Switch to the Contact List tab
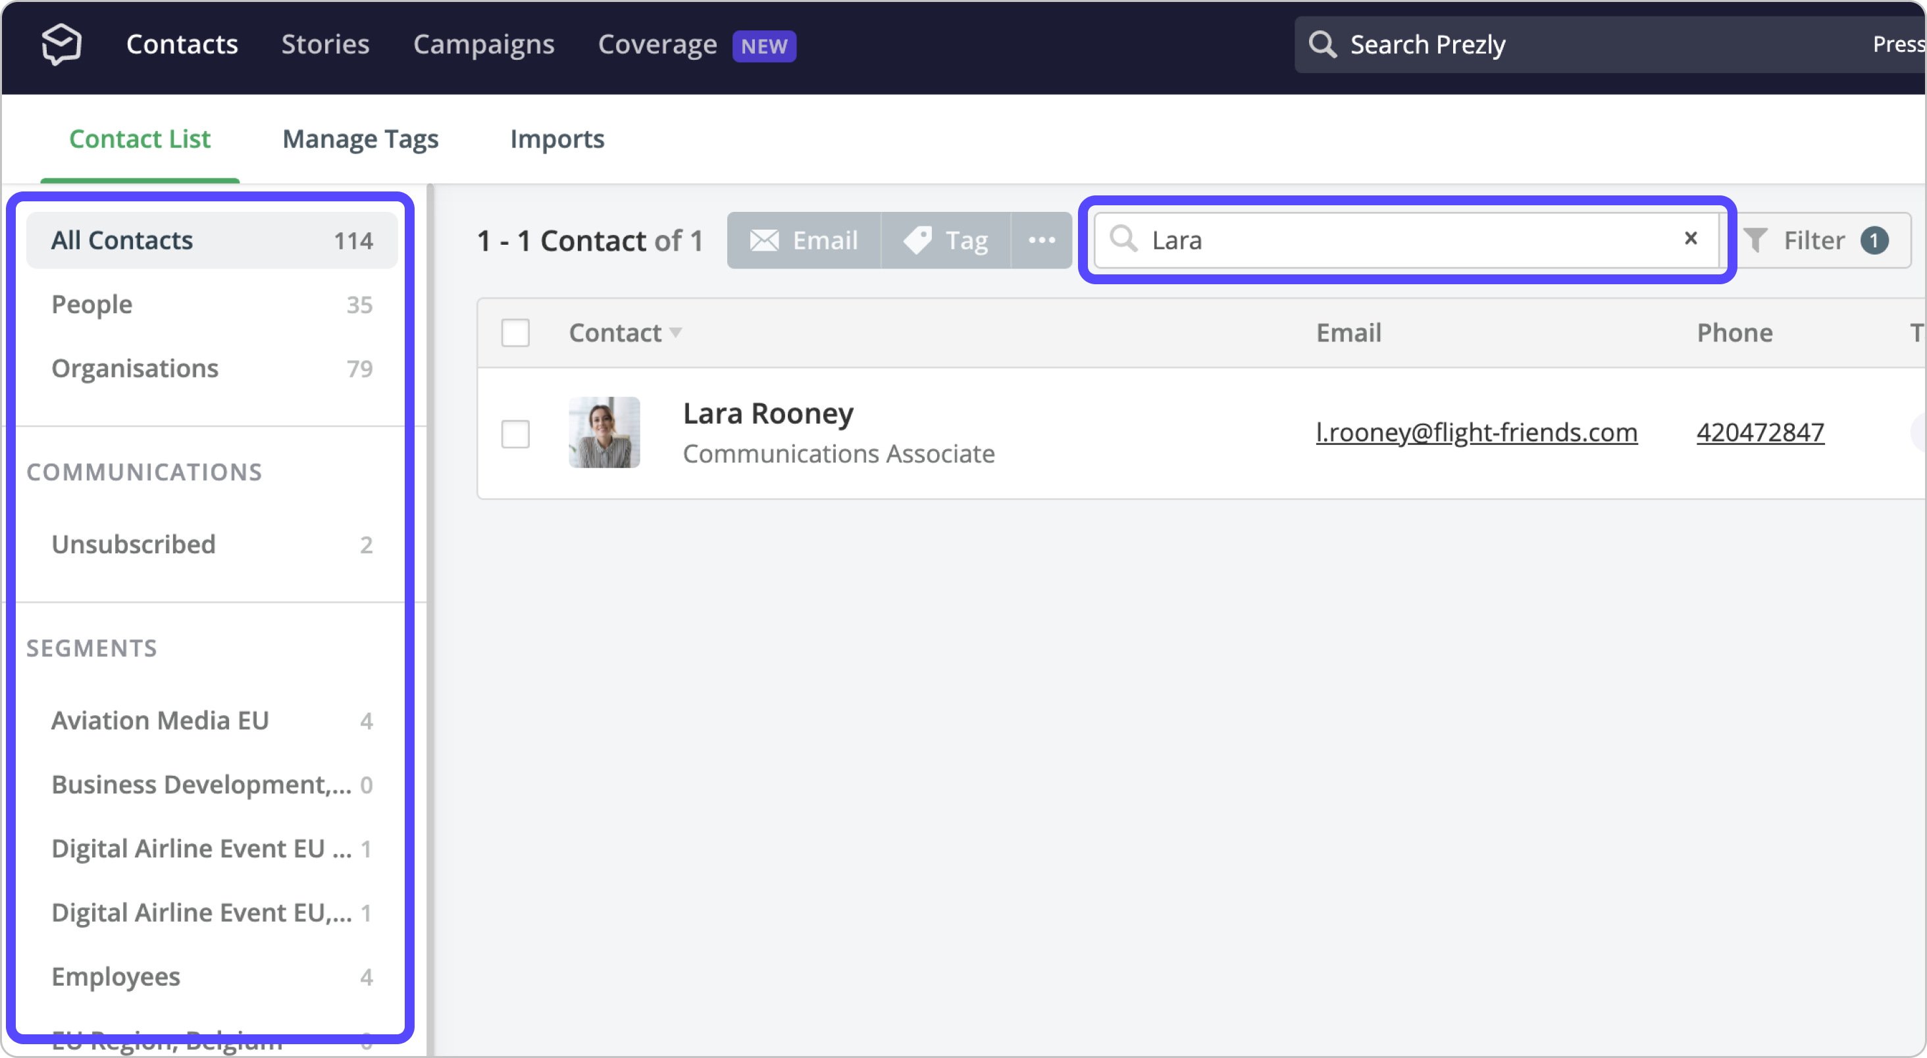 pos(140,139)
